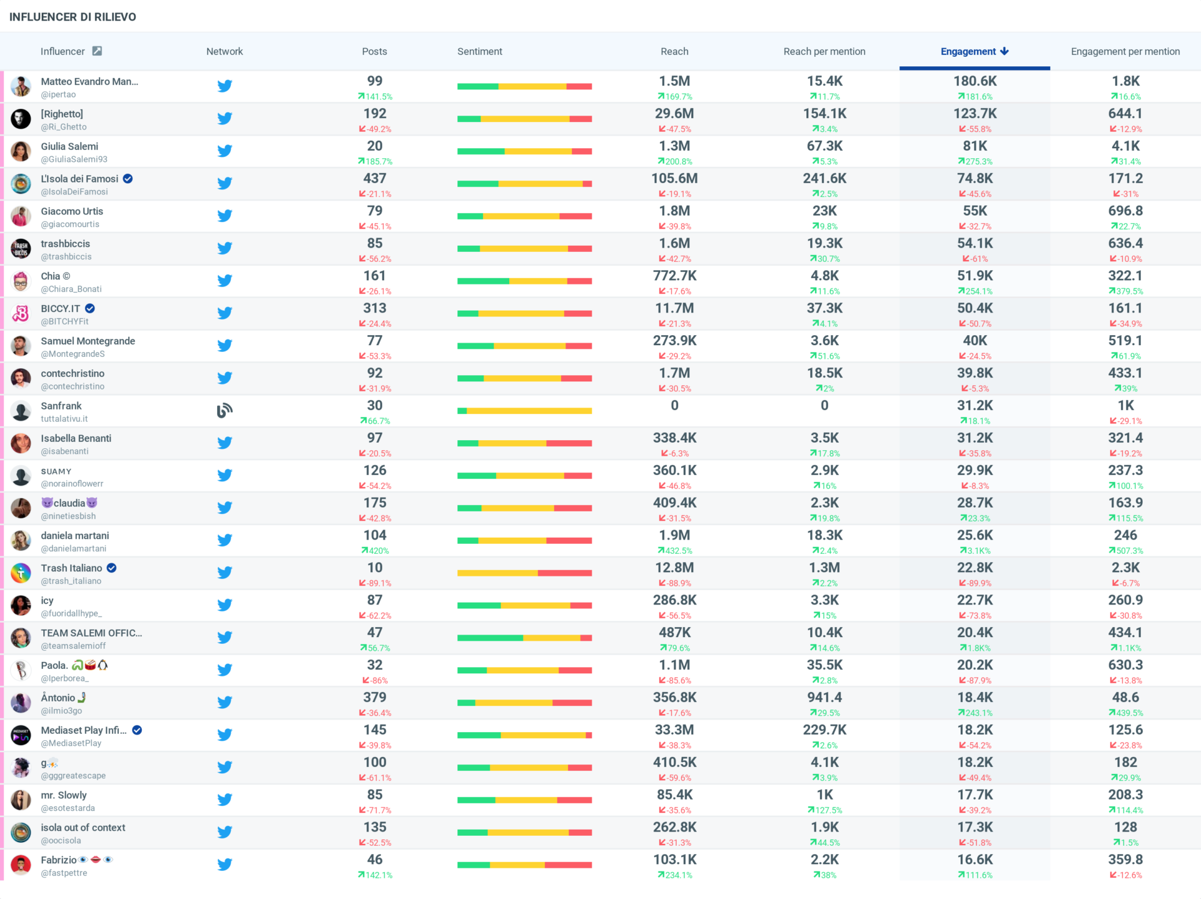Open TEAM SALEMI OFFIC... influencer name

click(x=91, y=633)
